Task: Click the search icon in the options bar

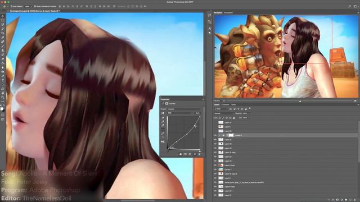Action: click(349, 6)
